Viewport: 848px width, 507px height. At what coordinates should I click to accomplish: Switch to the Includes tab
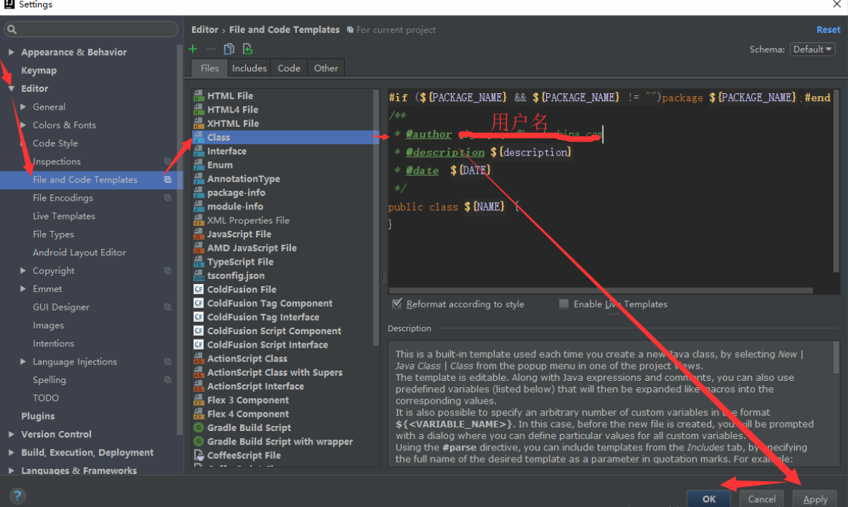tap(249, 68)
